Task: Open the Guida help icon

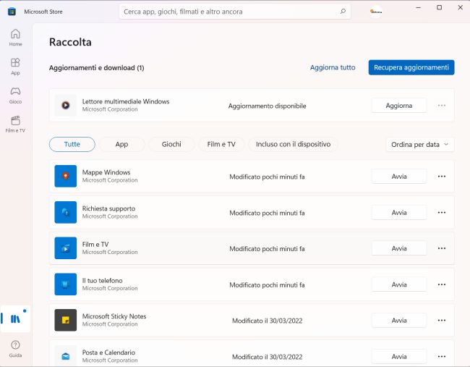Action: [15, 349]
